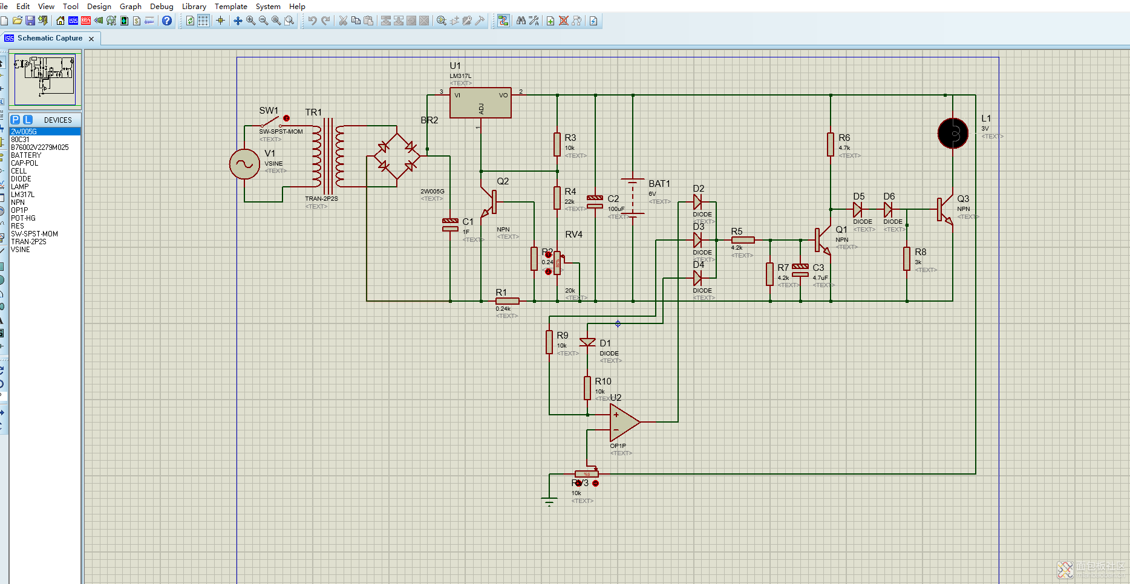Select POT-HG in the devices list
1130x584 pixels.
click(45, 218)
